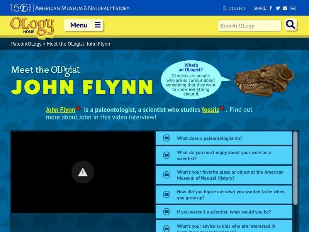
Task: Click camera icon beside 'If you weren't a scientist'
Action: pos(166,212)
